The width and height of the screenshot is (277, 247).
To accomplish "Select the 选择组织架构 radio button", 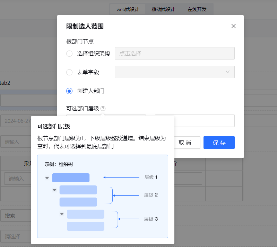I will pyautogui.click(x=69, y=53).
